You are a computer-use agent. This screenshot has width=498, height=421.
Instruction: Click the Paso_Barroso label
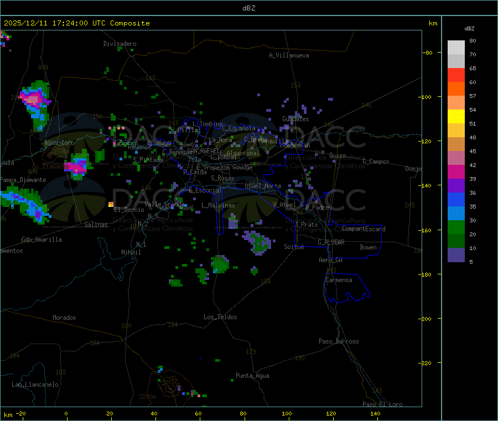339,341
